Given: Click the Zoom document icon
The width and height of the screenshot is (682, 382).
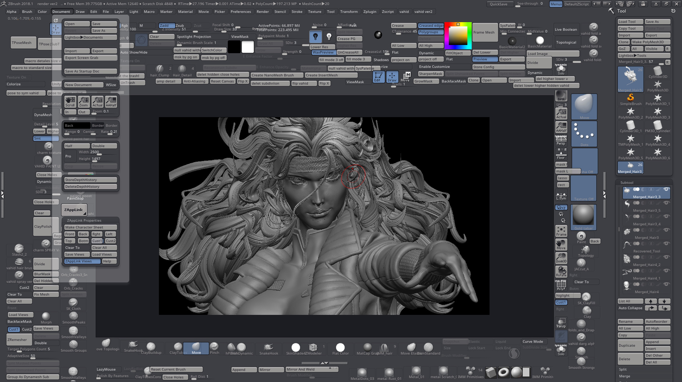Looking at the screenshot, I should (84, 102).
